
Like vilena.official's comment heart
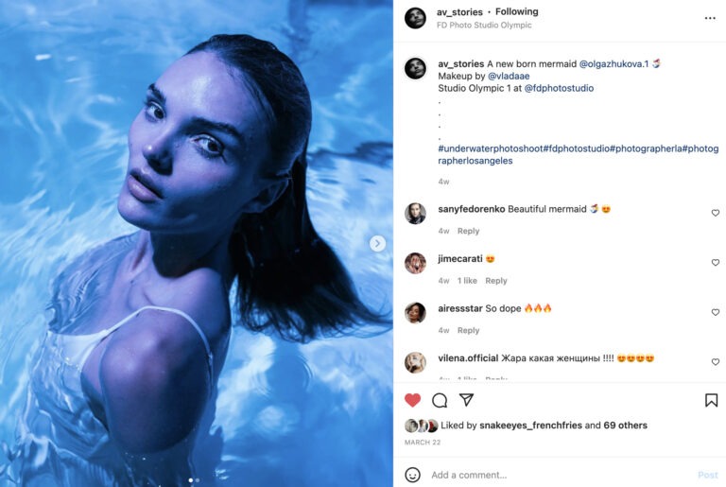point(716,362)
